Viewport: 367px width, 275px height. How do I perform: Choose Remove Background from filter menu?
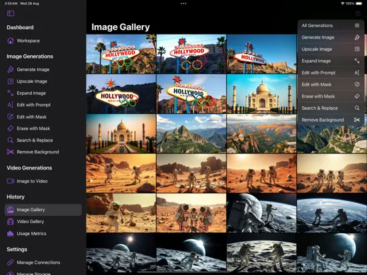click(330, 120)
